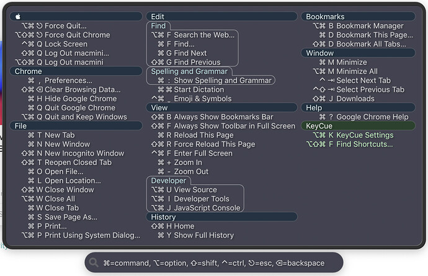The width and height of the screenshot is (428, 276).
Task: Select Bookmark This Page... entry
Action: (x=366, y=35)
